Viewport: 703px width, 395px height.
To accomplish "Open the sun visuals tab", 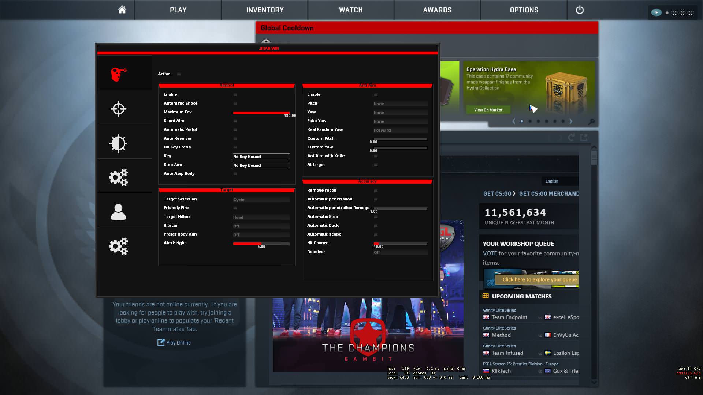I will point(119,143).
